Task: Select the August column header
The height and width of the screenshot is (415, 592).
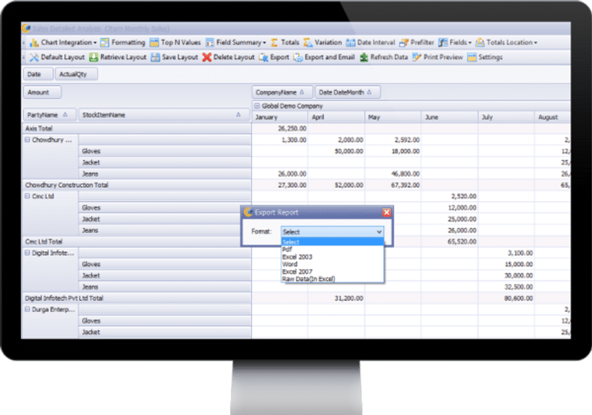Action: (553, 117)
